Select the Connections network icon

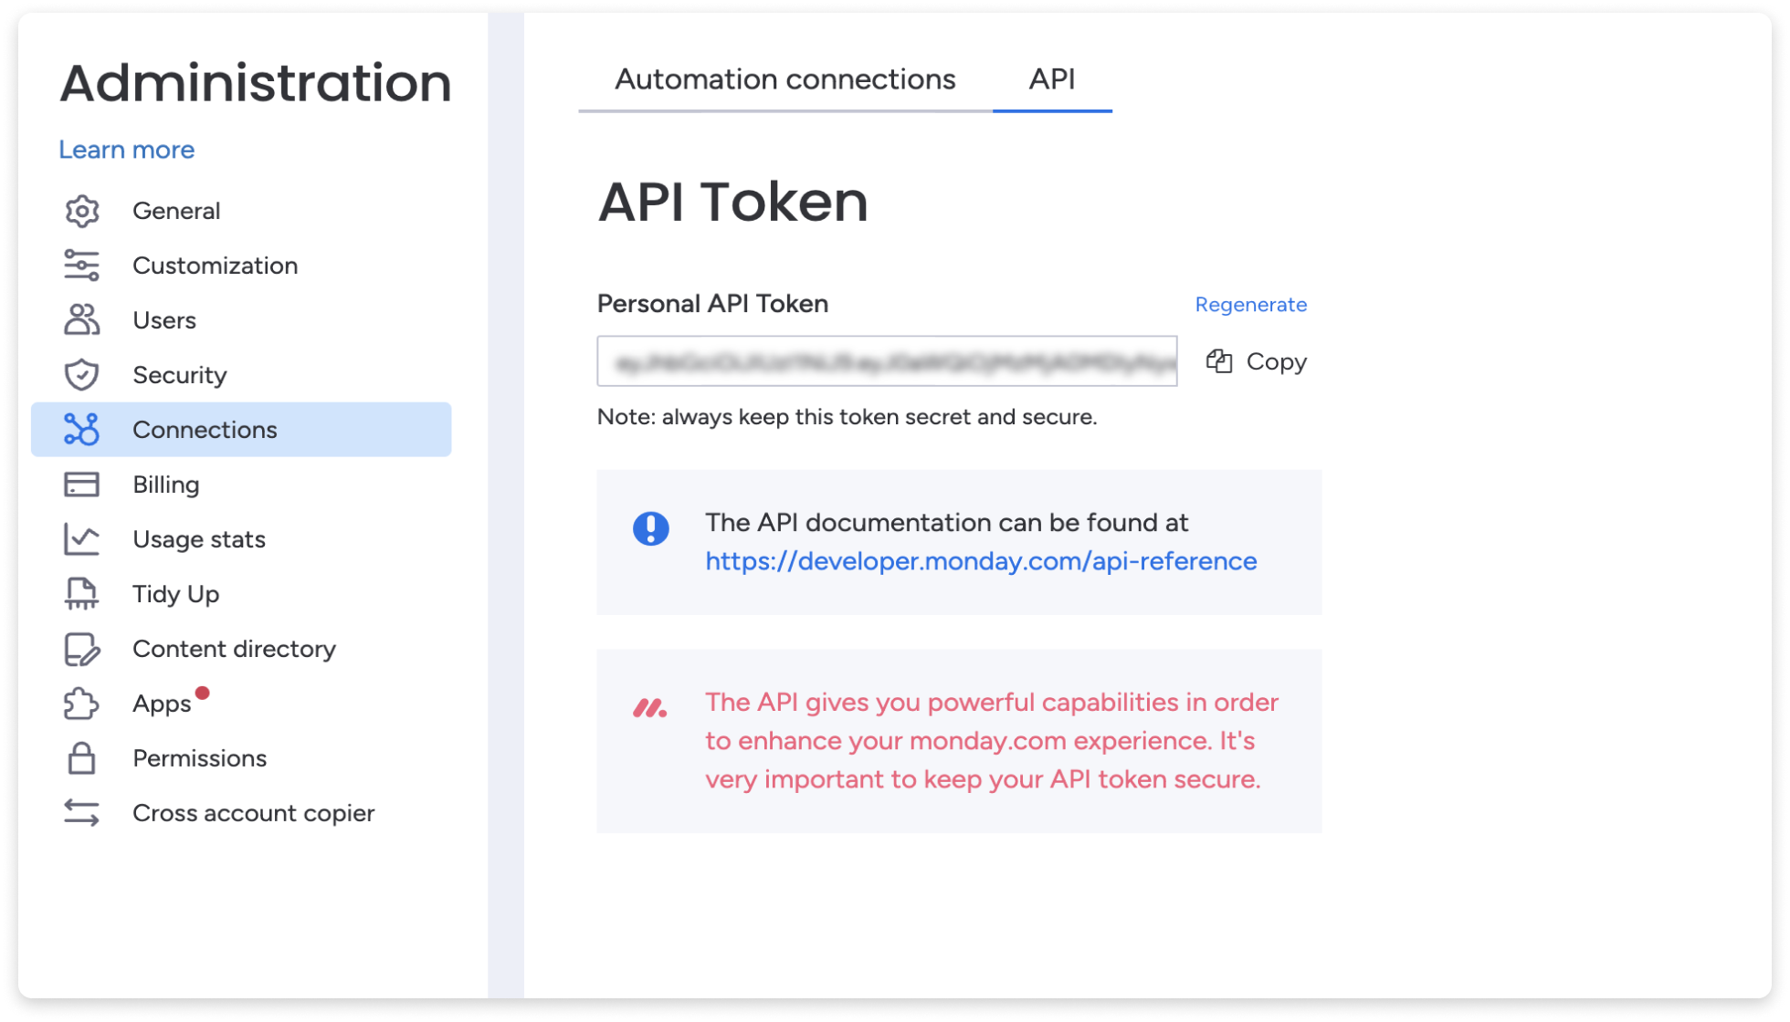(82, 430)
